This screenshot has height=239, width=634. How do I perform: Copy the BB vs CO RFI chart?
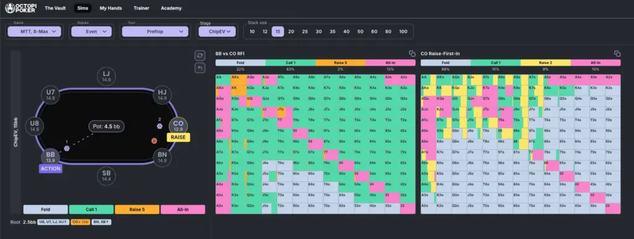pyautogui.click(x=412, y=53)
